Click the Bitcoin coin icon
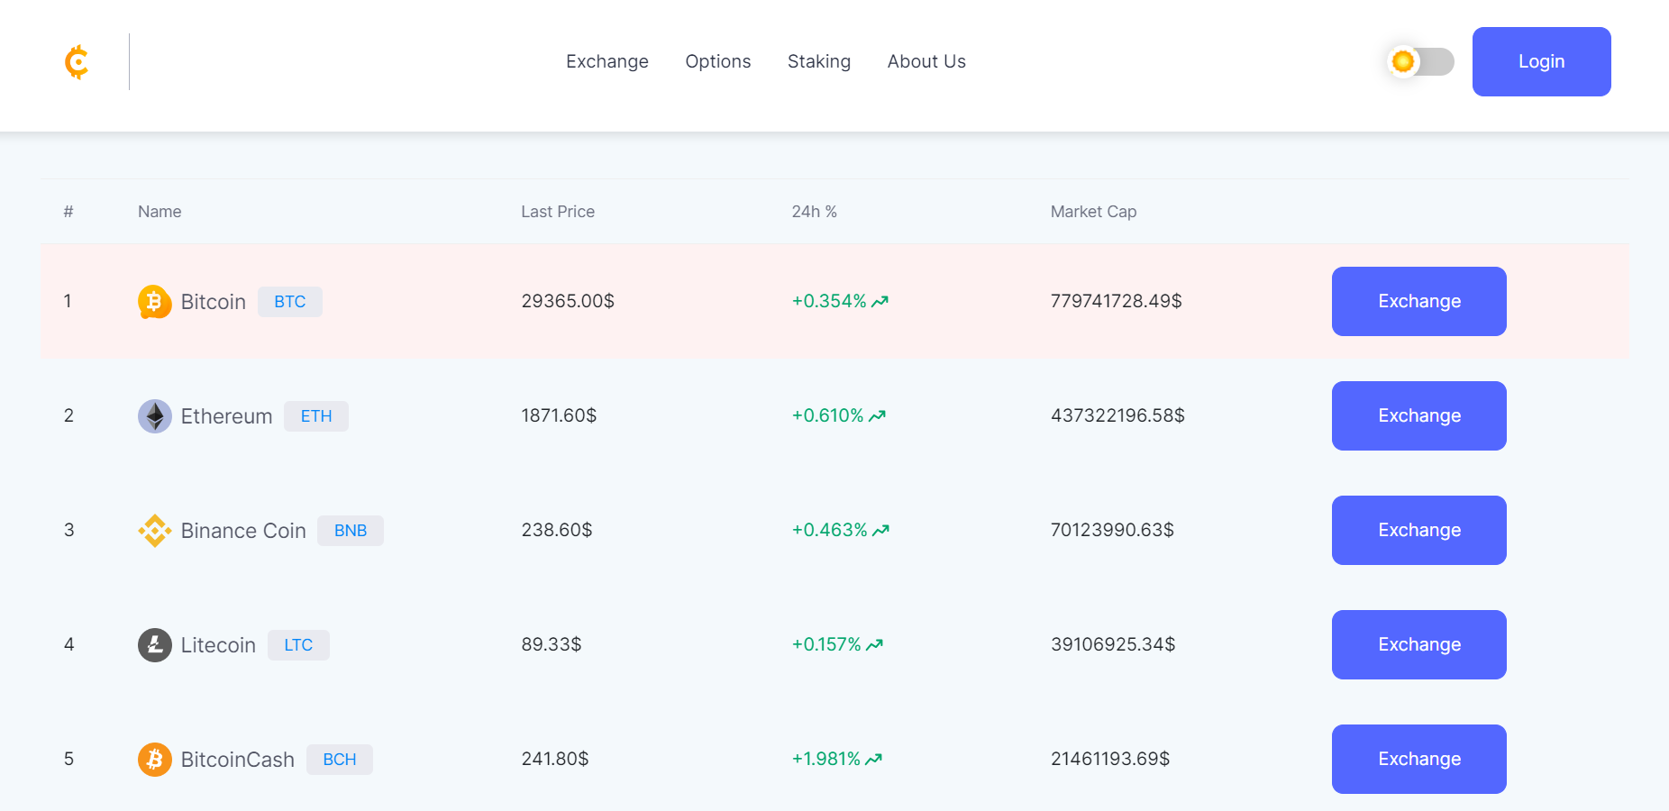The height and width of the screenshot is (811, 1669). tap(155, 302)
